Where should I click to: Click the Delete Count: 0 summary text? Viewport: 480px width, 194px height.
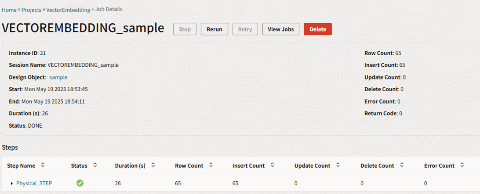384,89
